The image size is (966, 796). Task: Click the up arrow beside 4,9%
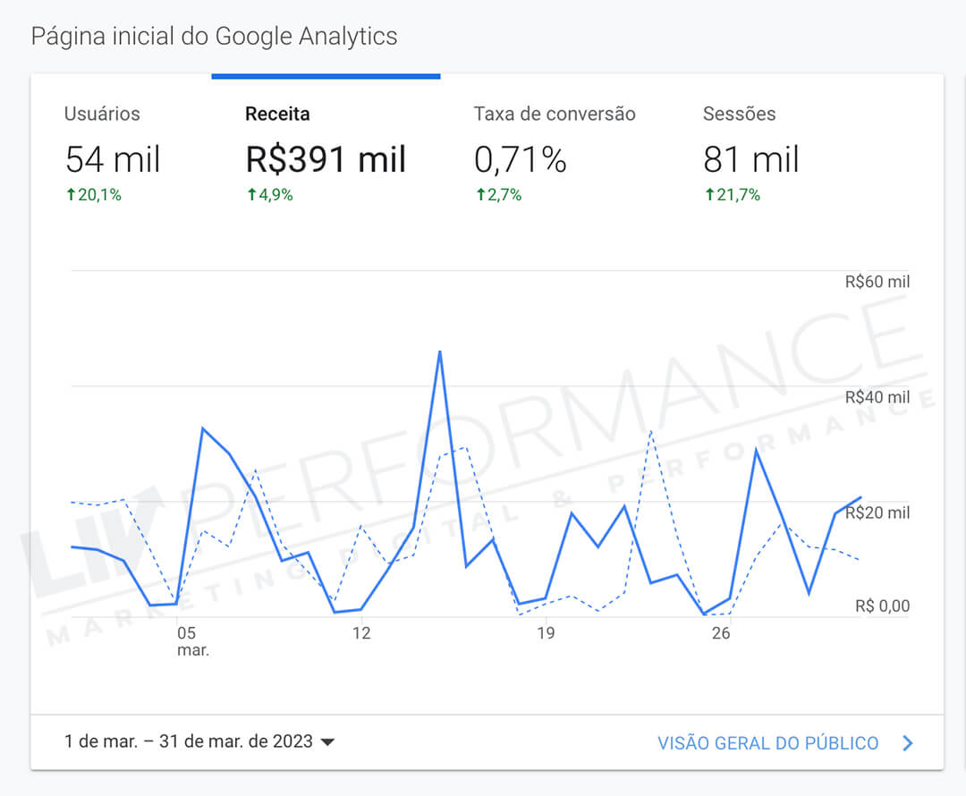[x=251, y=195]
